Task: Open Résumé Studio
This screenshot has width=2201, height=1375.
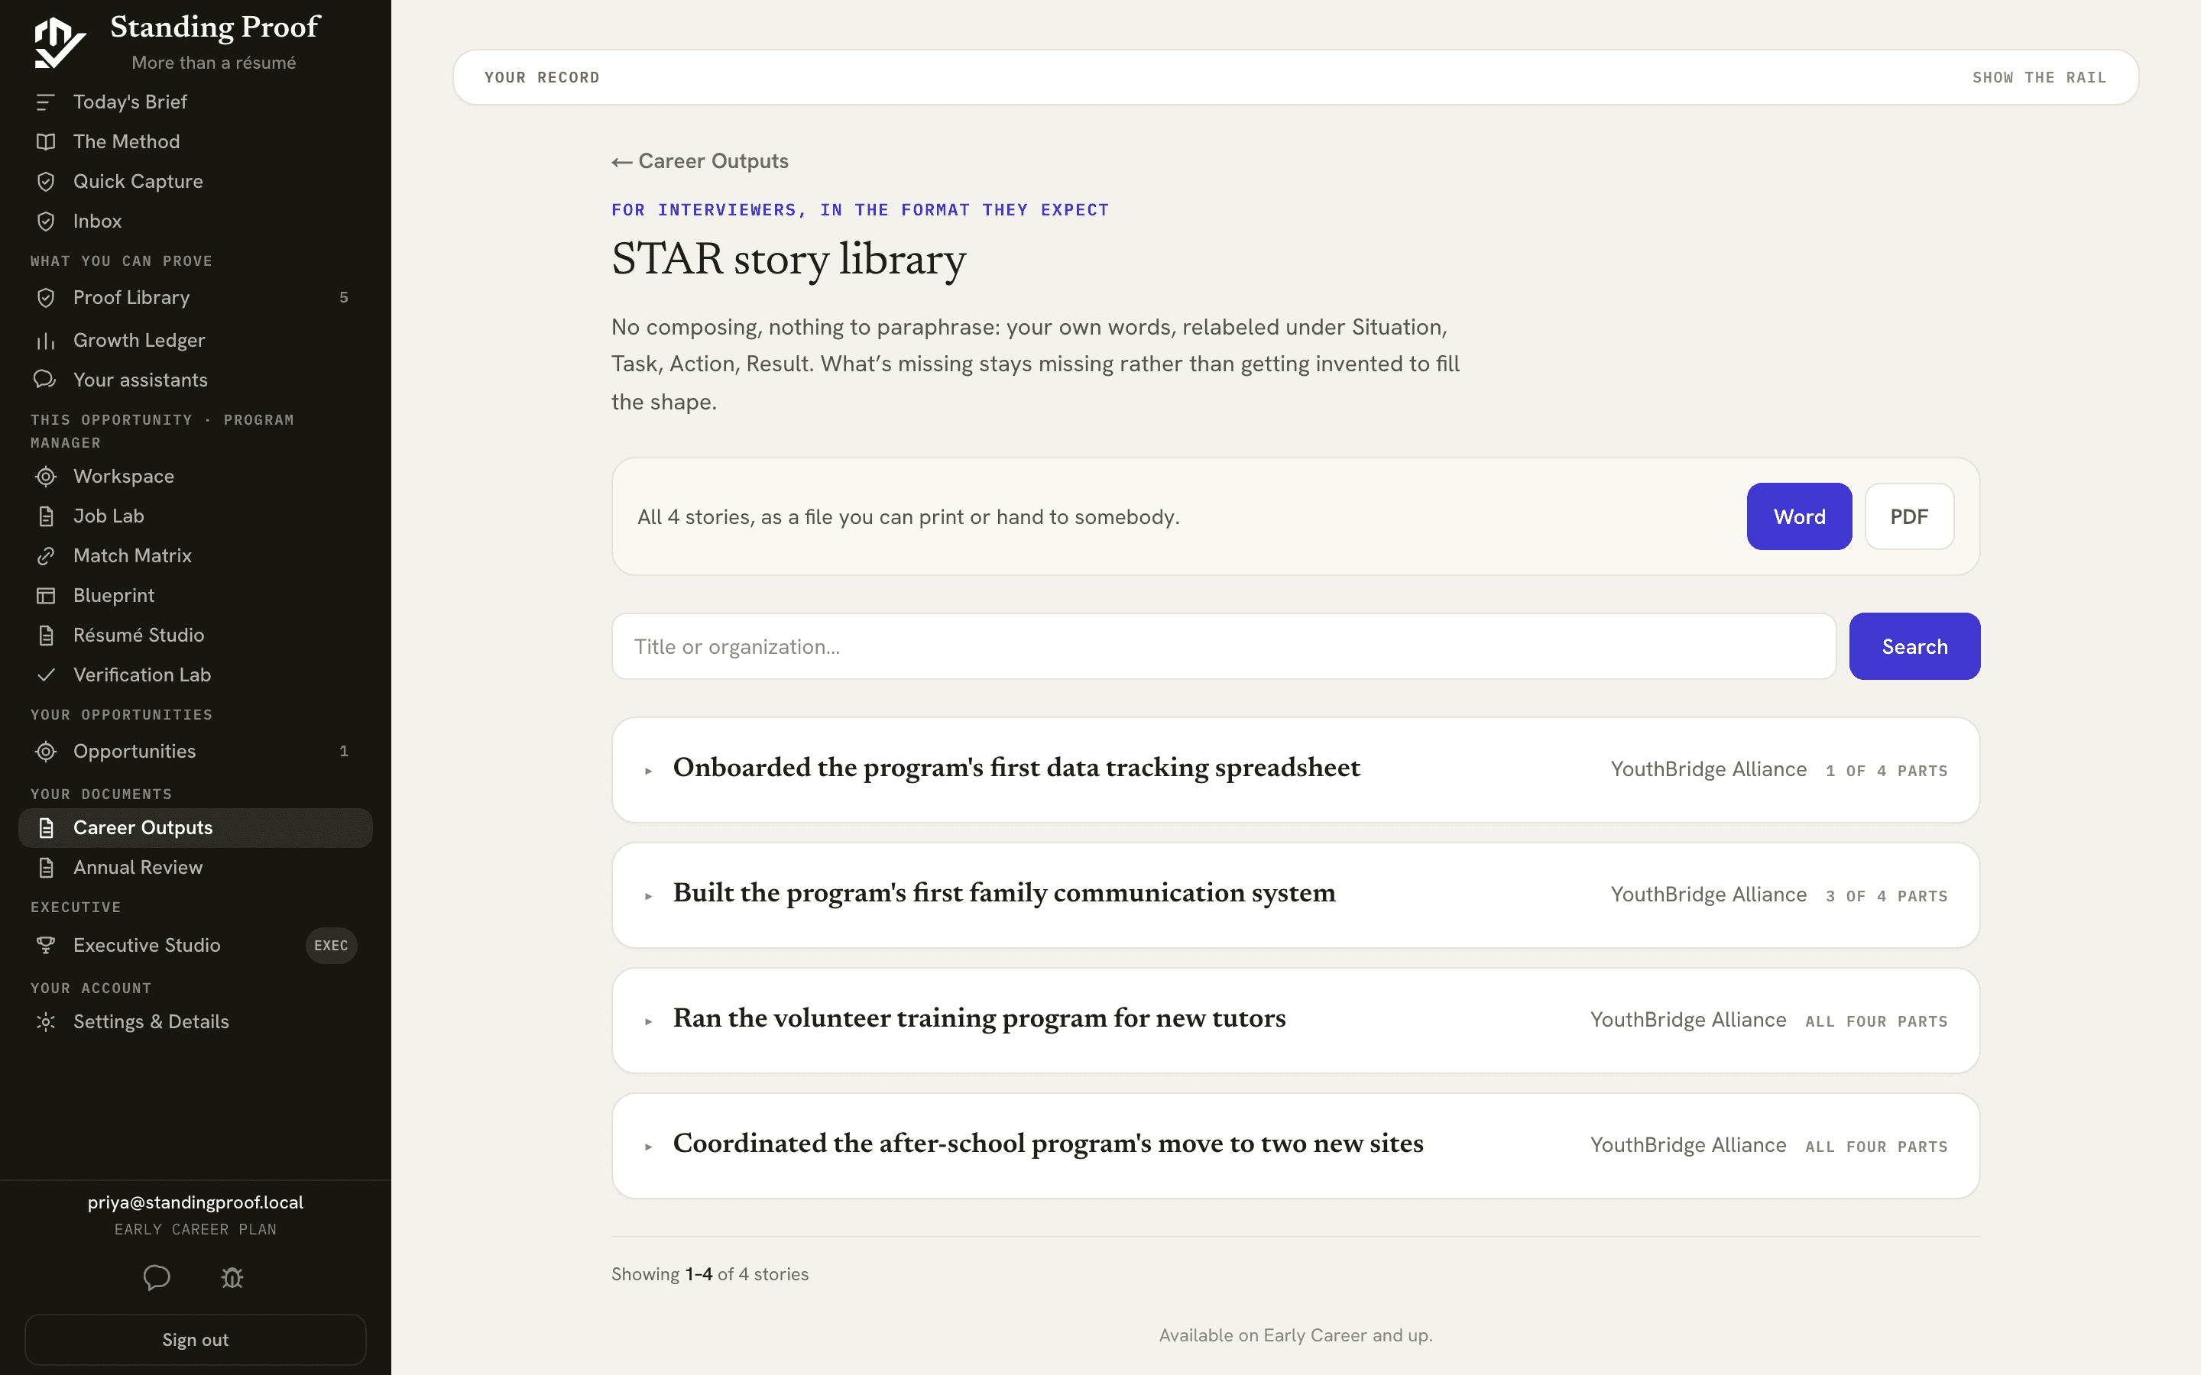Action: click(x=195, y=635)
